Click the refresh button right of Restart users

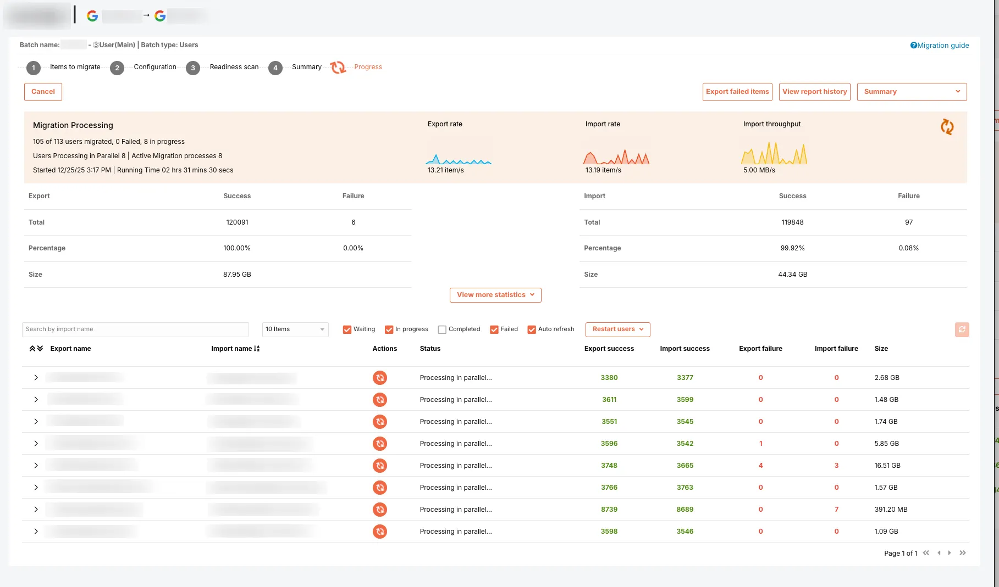pyautogui.click(x=962, y=329)
